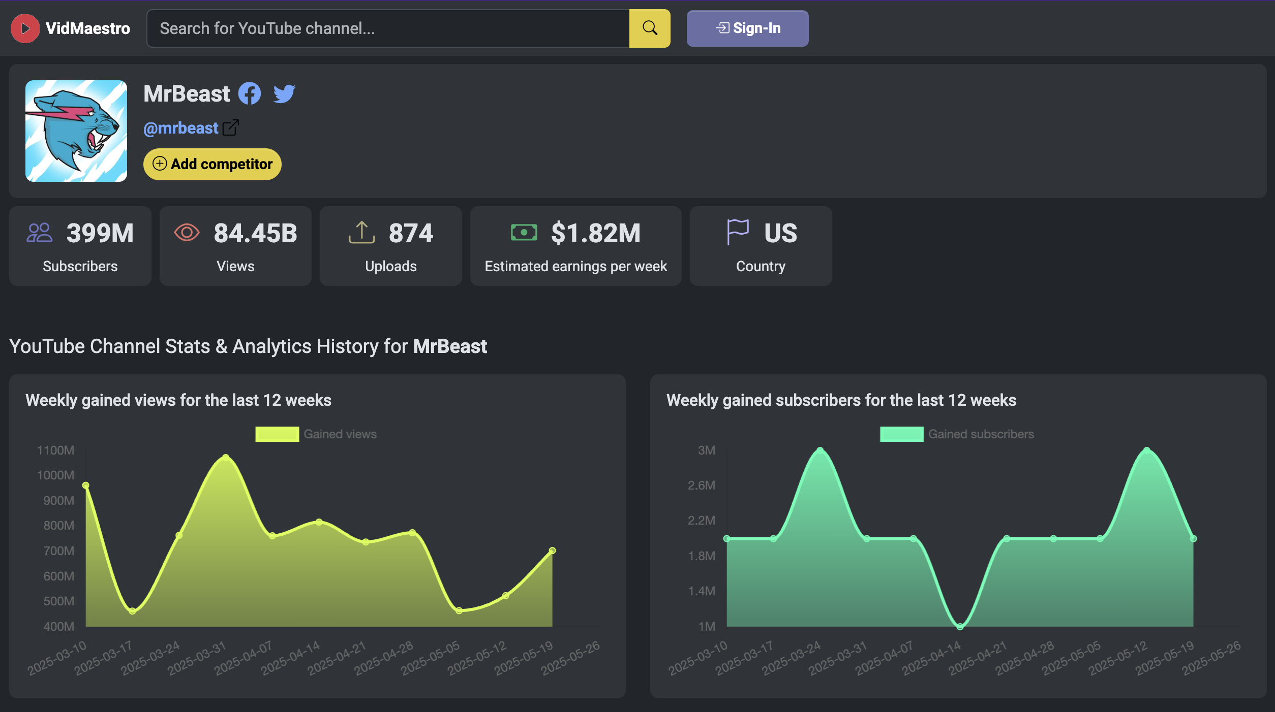Click views chart first point at 2025-03-10
Viewport: 1275px width, 712px height.
coord(86,486)
